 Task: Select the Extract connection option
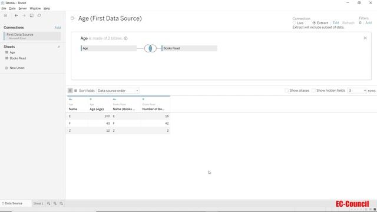click(314, 23)
